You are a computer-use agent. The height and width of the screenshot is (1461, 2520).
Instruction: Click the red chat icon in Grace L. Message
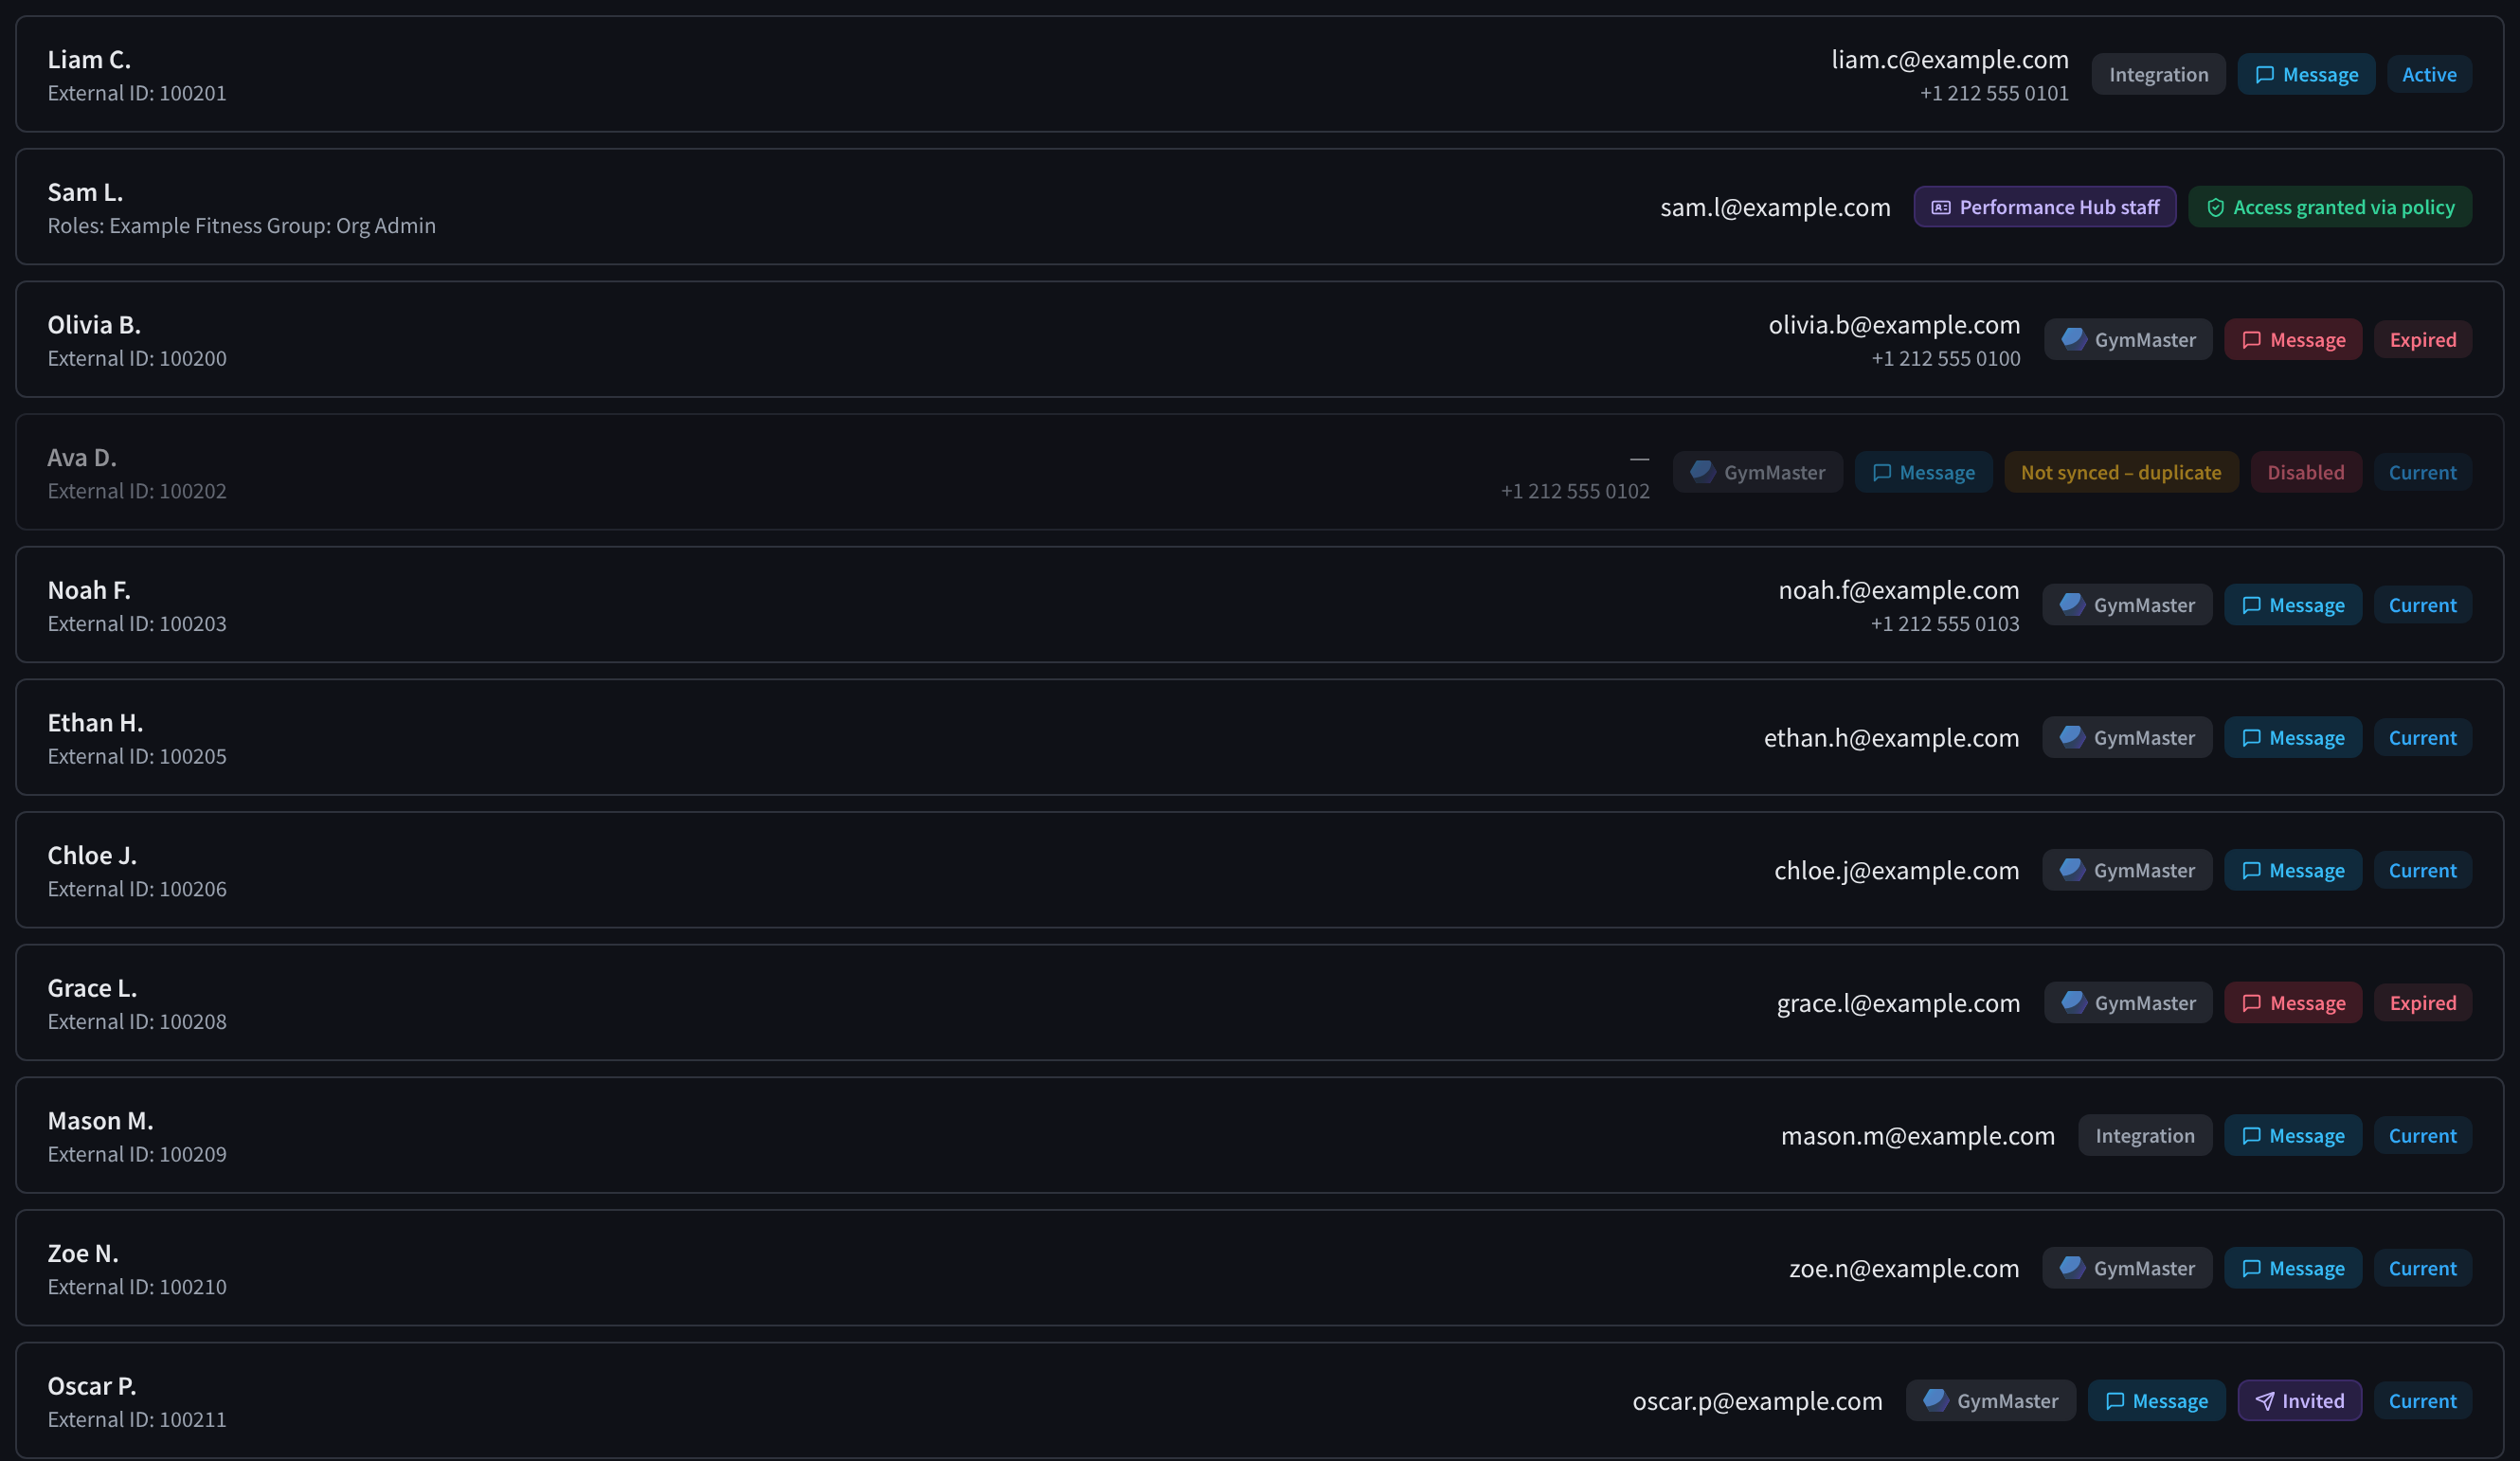pos(2251,1003)
